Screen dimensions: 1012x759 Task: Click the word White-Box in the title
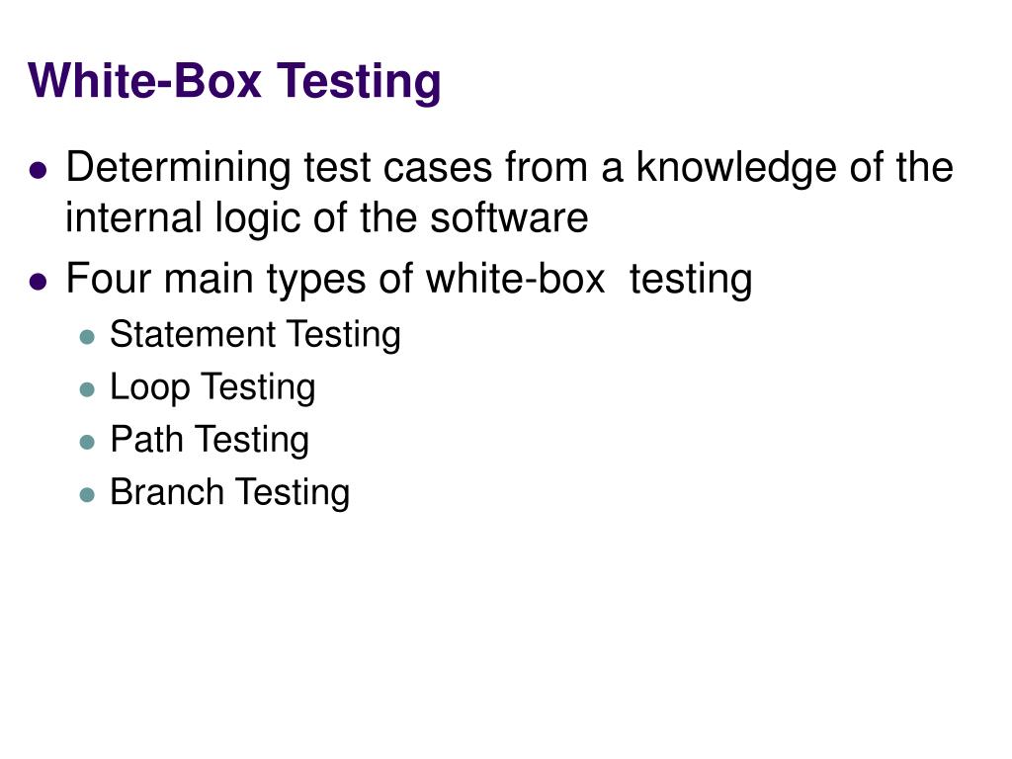point(144,81)
